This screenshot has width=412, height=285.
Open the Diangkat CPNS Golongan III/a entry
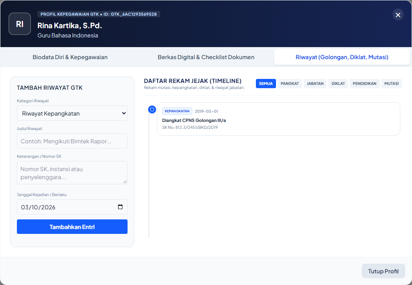(x=278, y=119)
